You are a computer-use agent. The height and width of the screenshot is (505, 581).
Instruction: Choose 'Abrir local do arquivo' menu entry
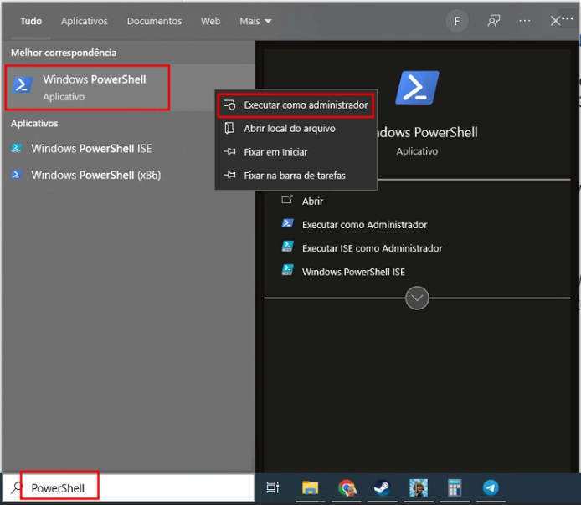[289, 129]
